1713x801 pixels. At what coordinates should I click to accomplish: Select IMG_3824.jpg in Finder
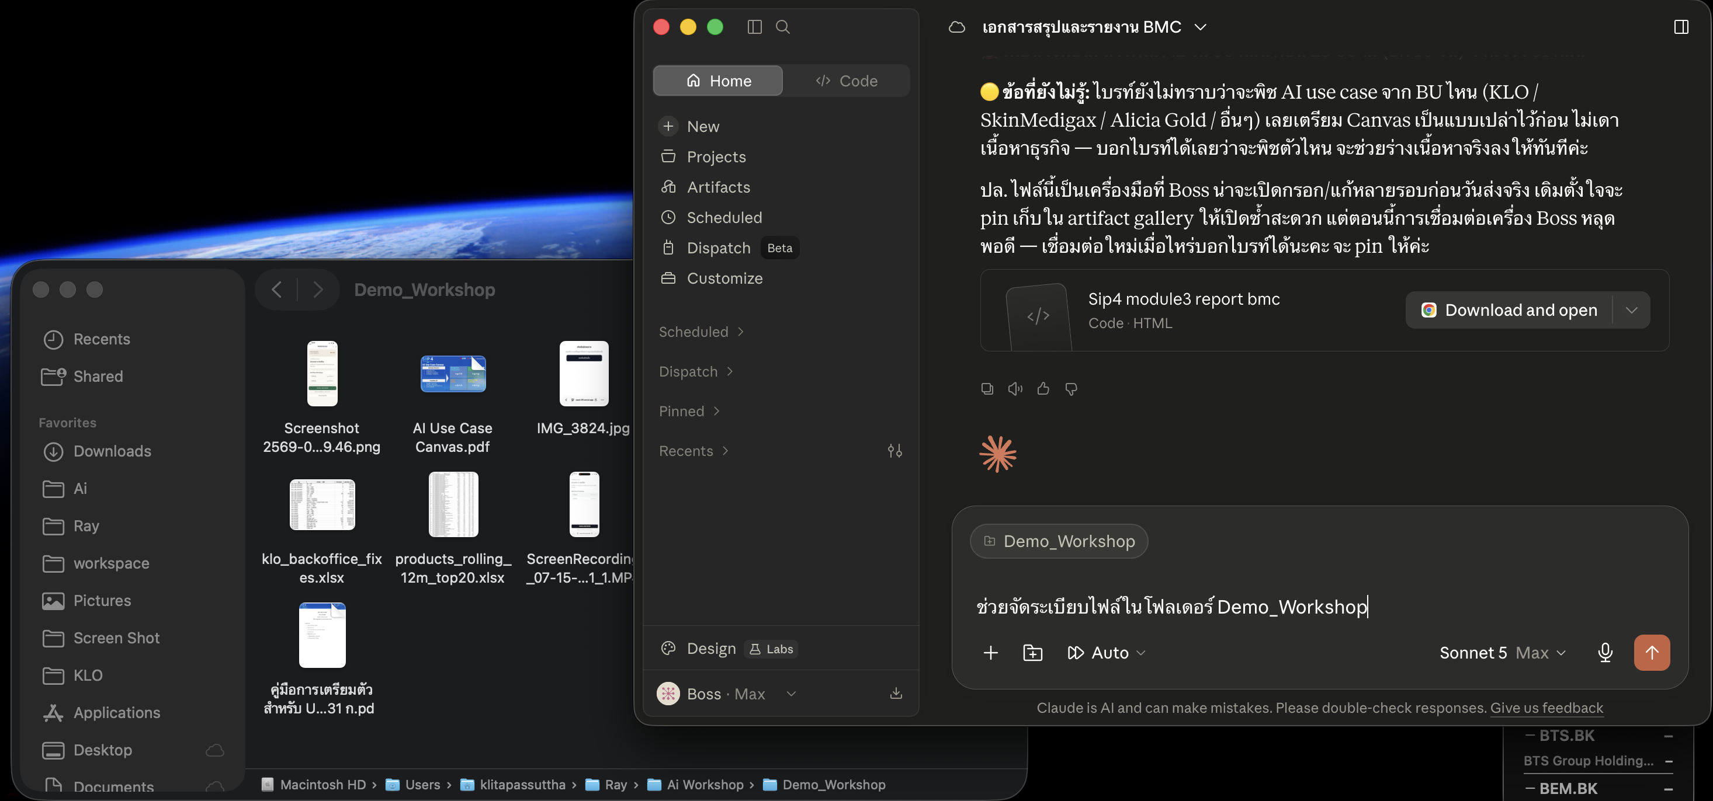(583, 389)
